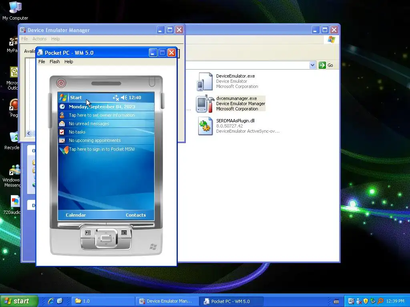
Task: Click the second quick launch icon
Action: pyautogui.click(x=60, y=301)
